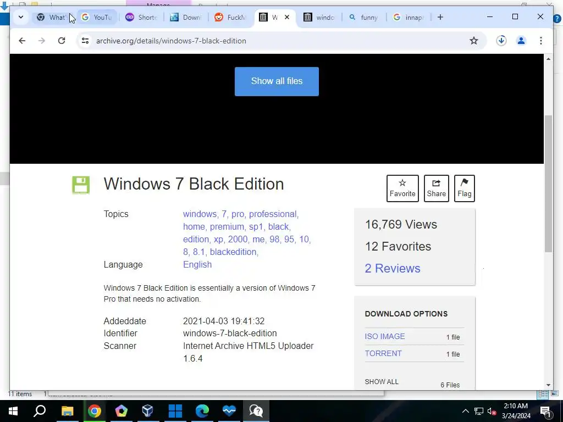Switch File Explorer to large icons view

[555, 394]
